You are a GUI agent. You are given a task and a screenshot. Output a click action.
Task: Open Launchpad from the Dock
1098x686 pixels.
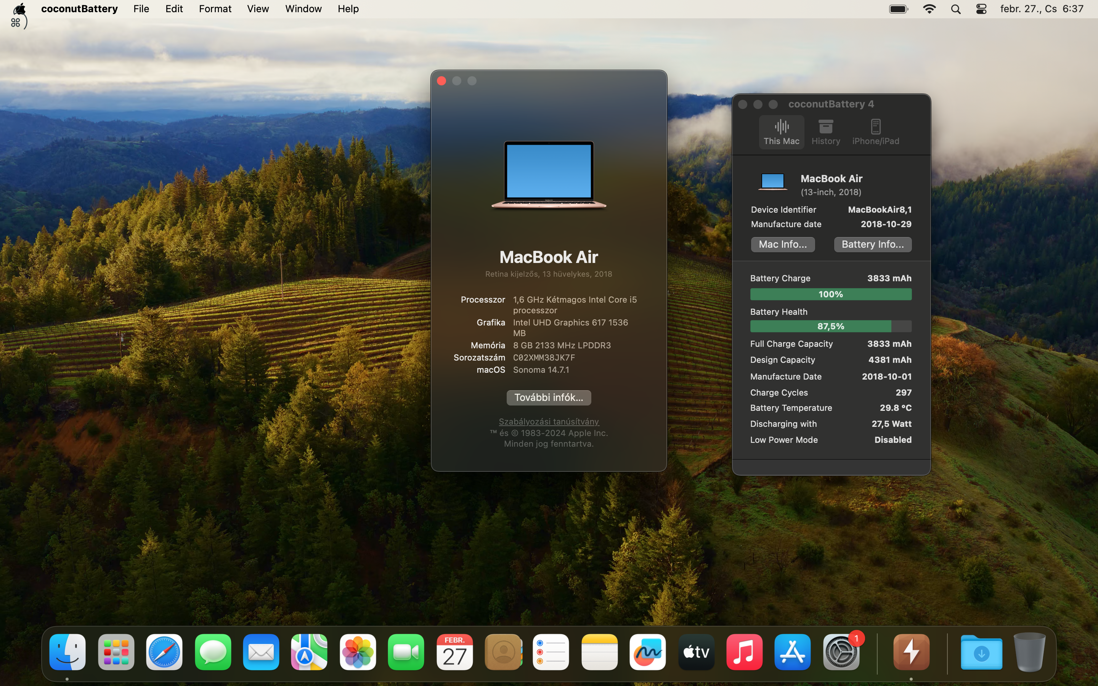coord(116,652)
